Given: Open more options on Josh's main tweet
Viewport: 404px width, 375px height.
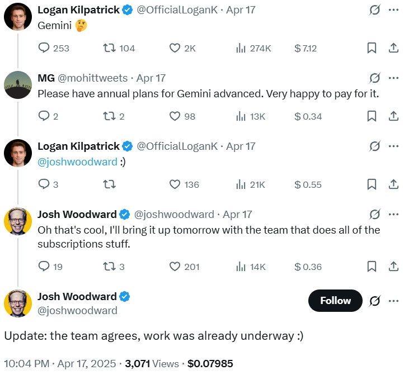Looking at the screenshot, I should click(393, 301).
